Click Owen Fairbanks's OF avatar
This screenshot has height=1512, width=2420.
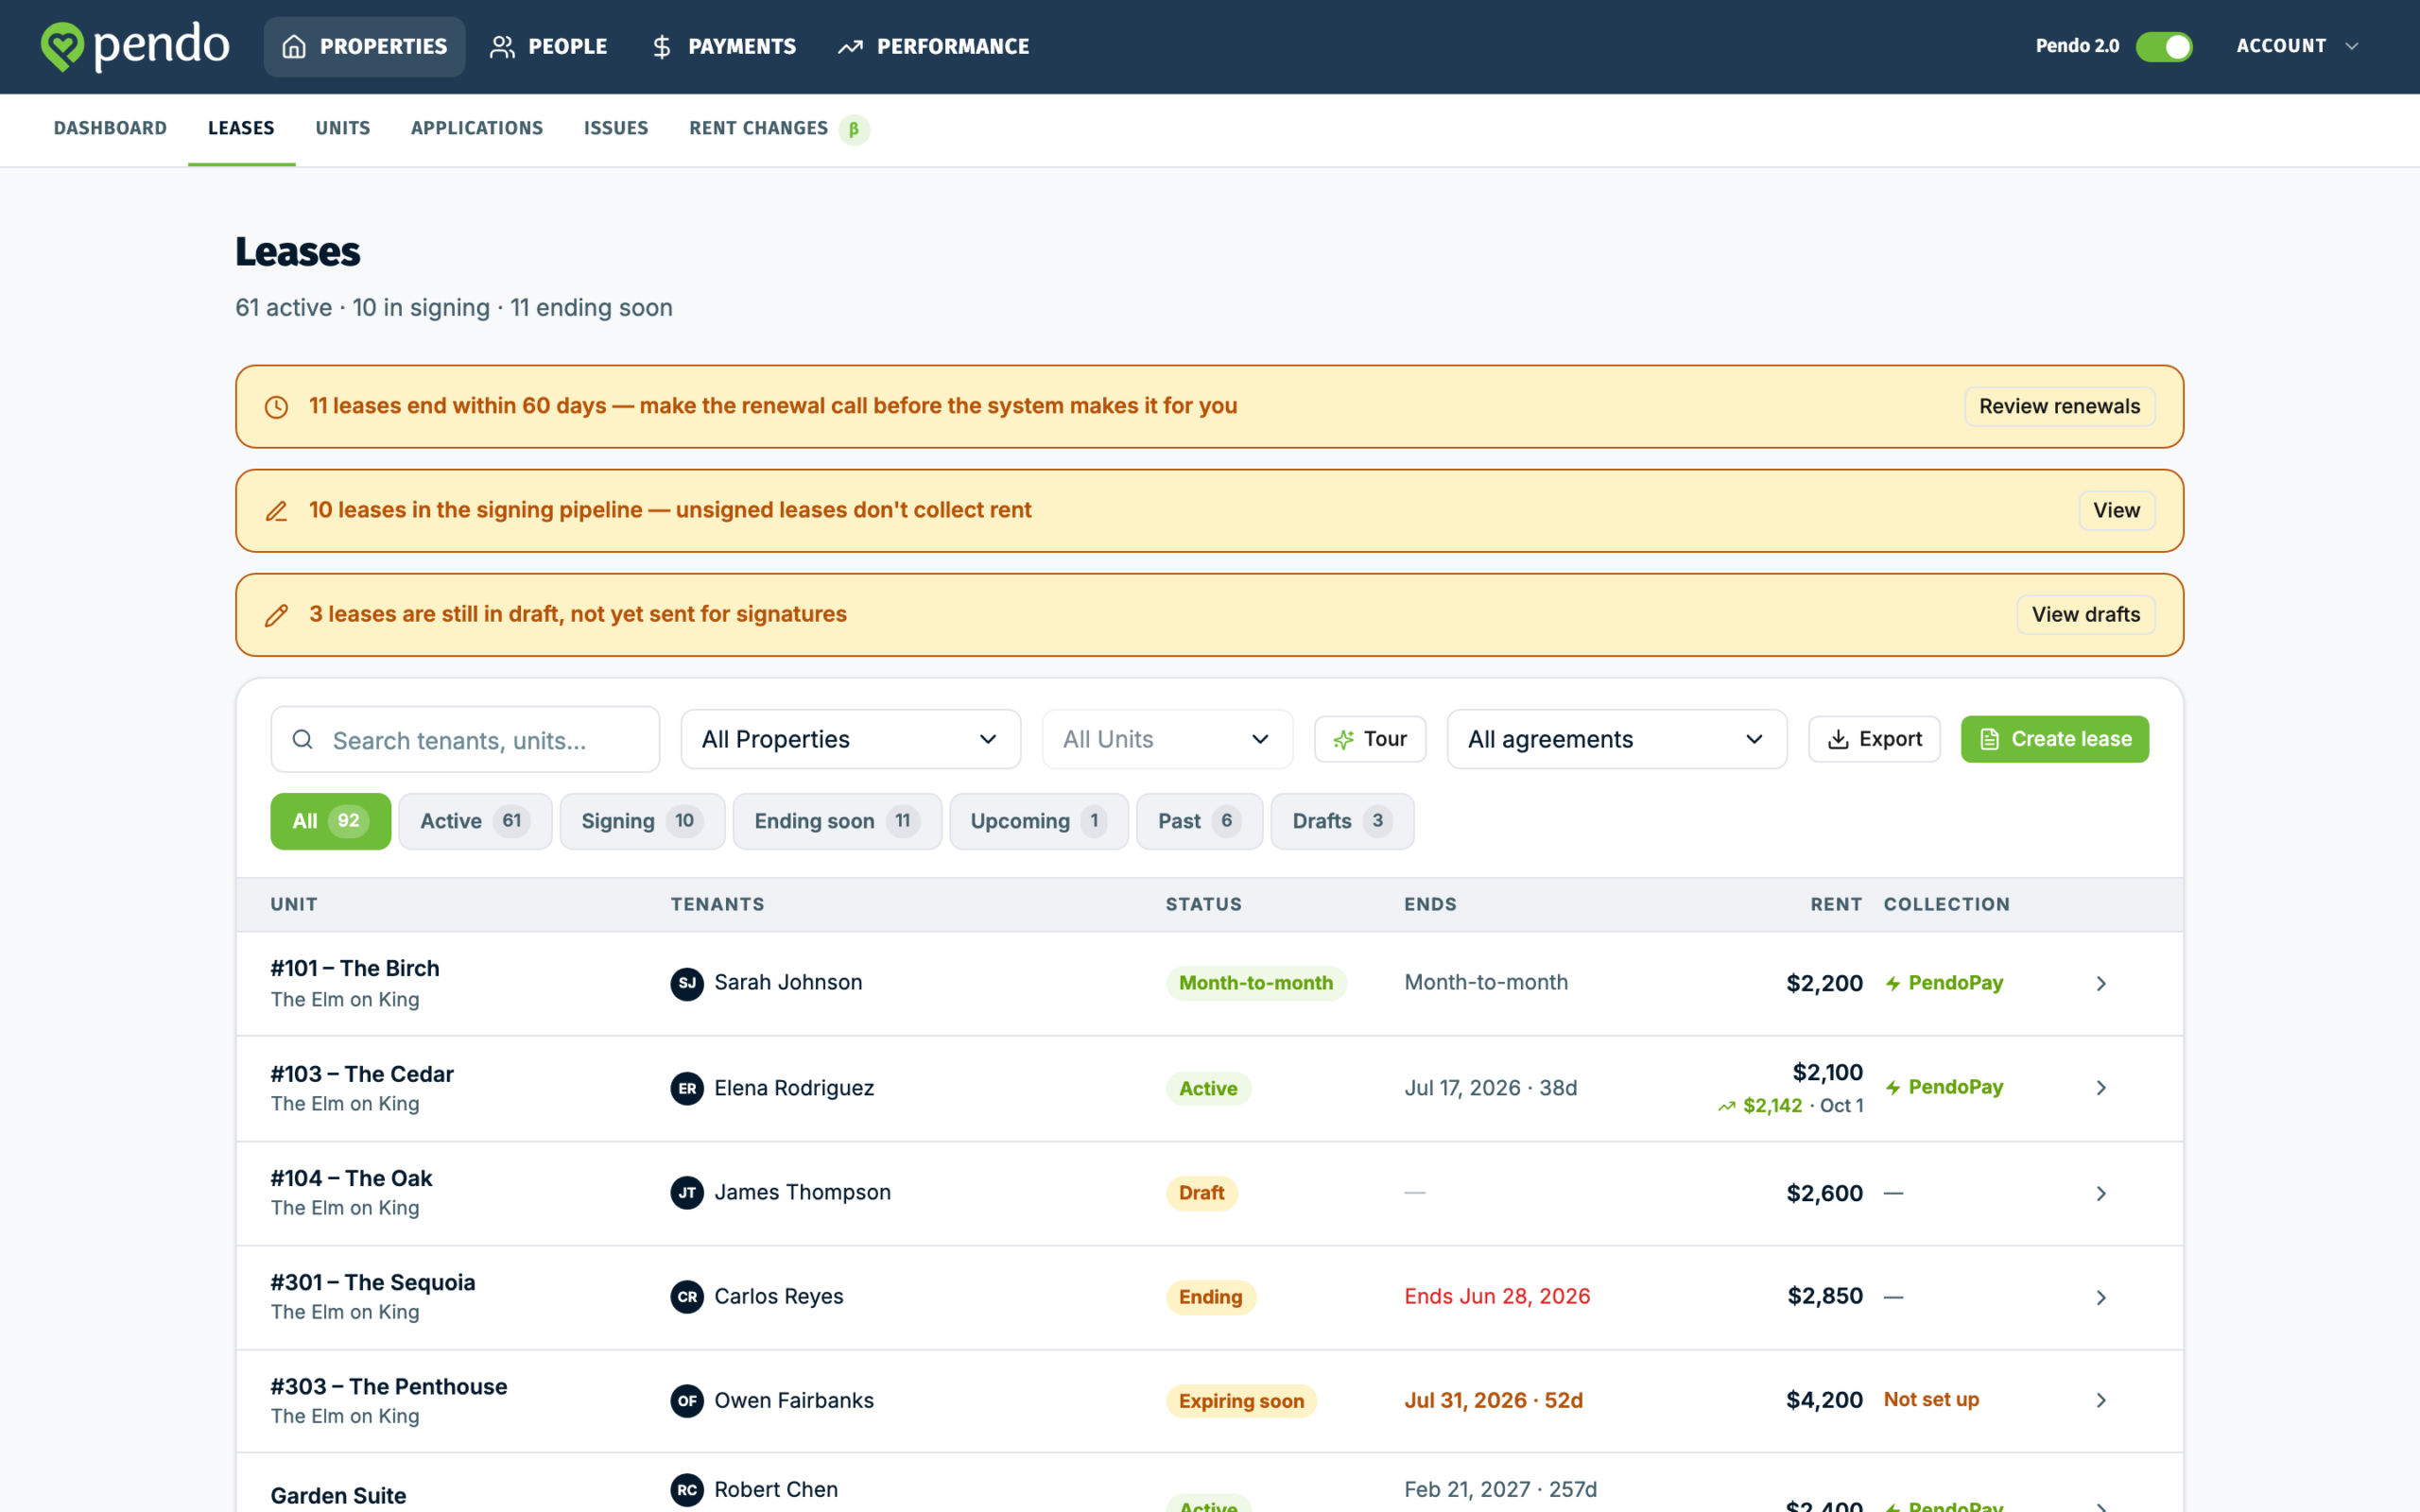[x=687, y=1400]
